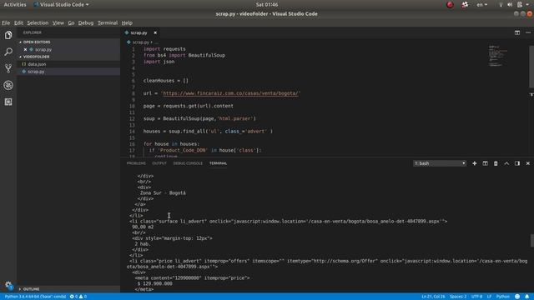The width and height of the screenshot is (534, 300).
Task: Open the Extensions view in activity bar
Action: (x=8, y=102)
